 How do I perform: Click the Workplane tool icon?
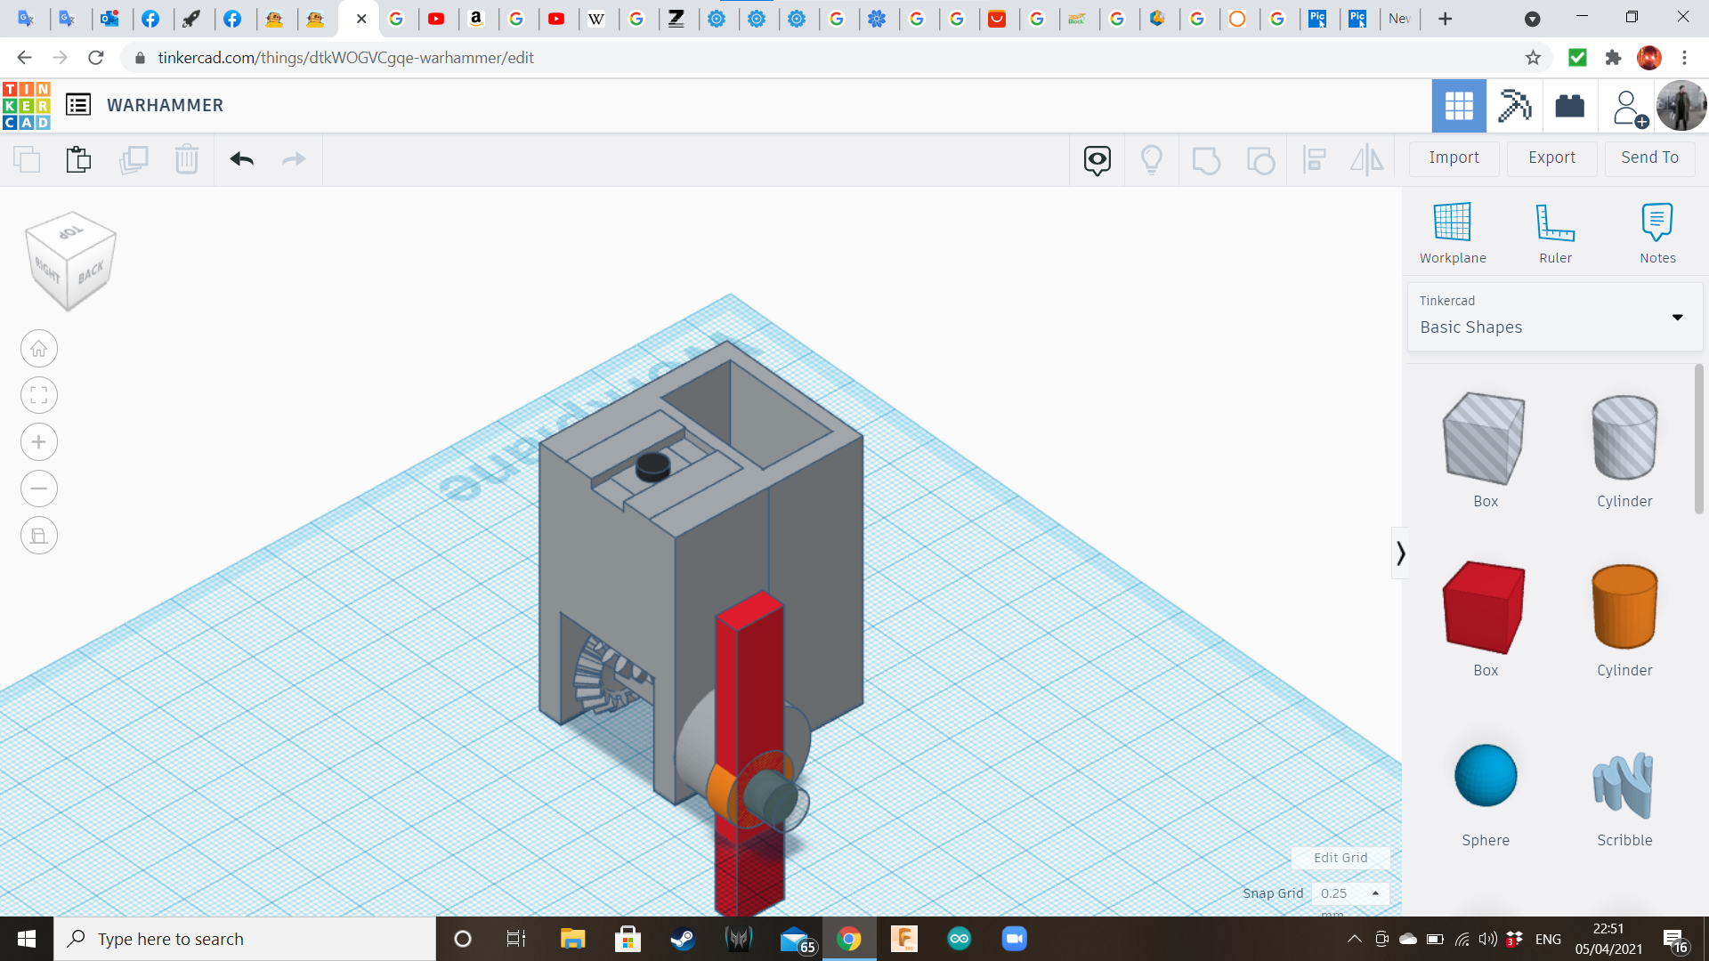pyautogui.click(x=1452, y=222)
